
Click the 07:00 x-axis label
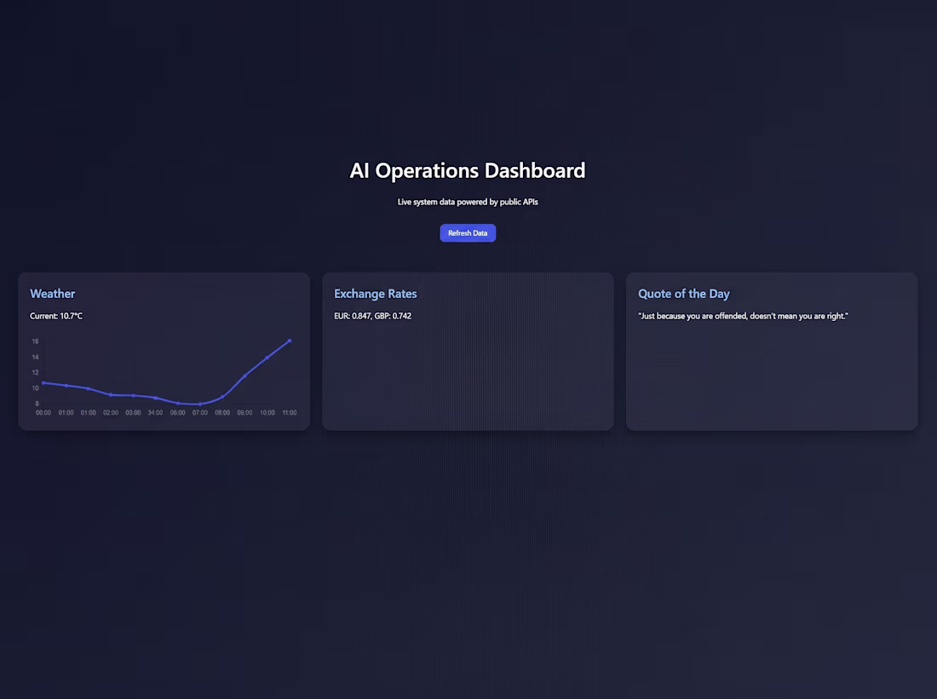pyautogui.click(x=200, y=413)
